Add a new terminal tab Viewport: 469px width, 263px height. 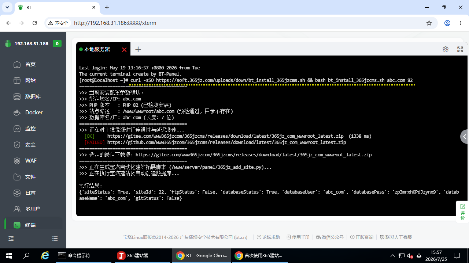tap(138, 49)
